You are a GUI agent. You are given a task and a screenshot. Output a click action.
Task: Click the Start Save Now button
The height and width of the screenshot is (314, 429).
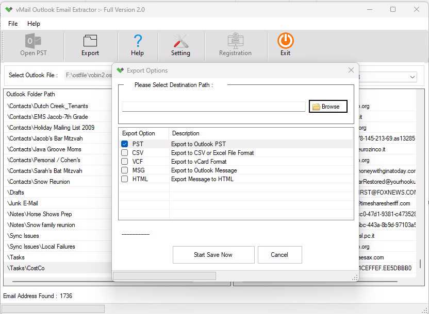213,255
